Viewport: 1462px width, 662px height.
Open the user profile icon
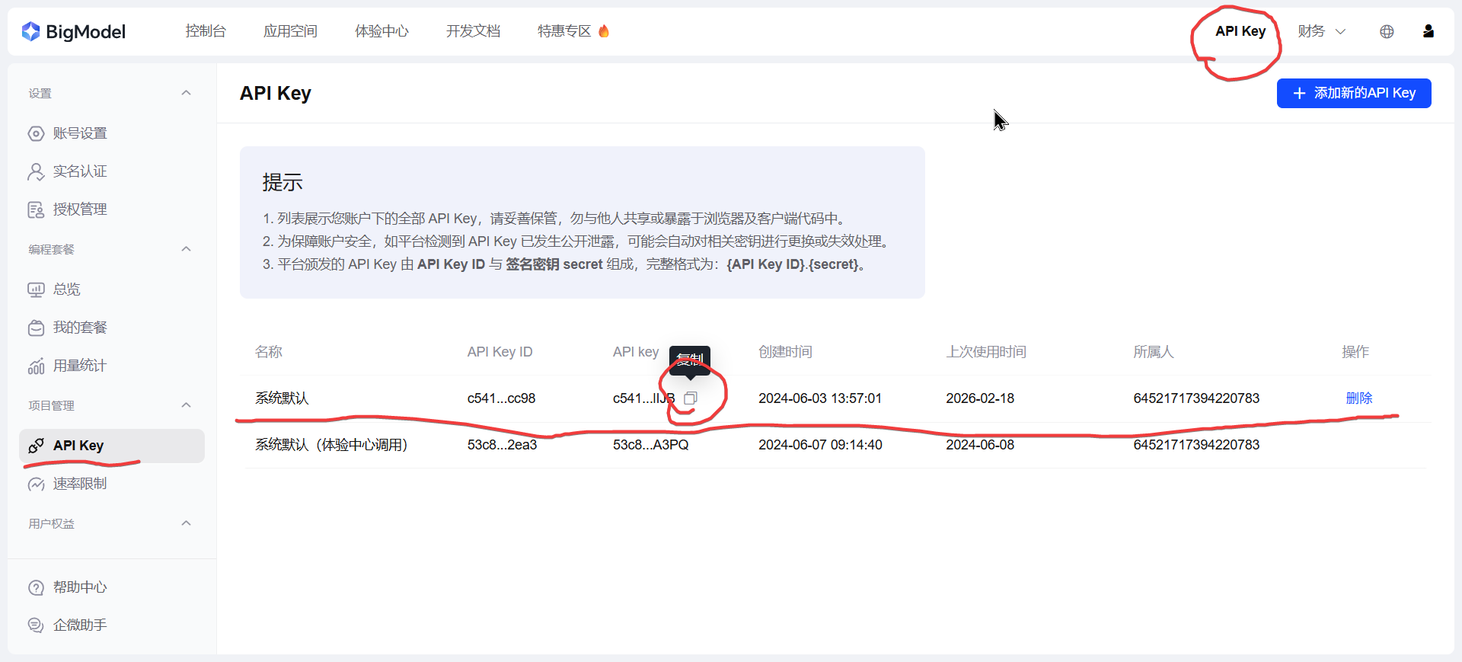click(x=1428, y=31)
